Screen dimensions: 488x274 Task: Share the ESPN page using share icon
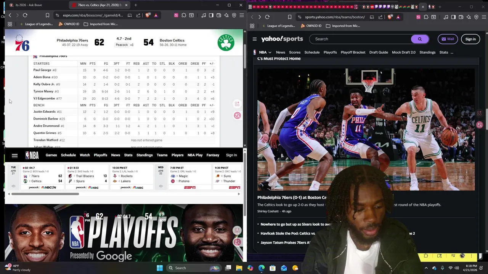138,15
